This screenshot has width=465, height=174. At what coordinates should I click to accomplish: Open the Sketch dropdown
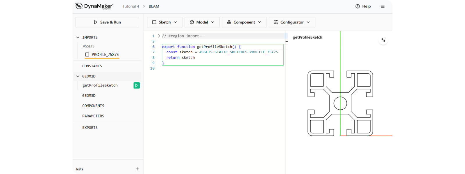click(x=164, y=22)
